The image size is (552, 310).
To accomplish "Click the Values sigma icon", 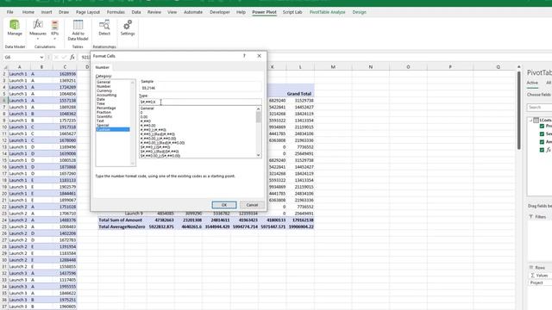I will pos(532,276).
